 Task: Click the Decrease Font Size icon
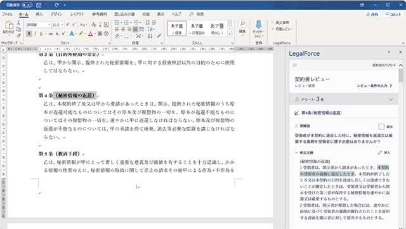tap(74, 25)
